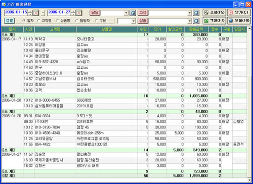Image resolution: width=253 pixels, height=184 pixels.
Task: Click the magnifier search icon next to 고객 field
Action: coord(196,13)
